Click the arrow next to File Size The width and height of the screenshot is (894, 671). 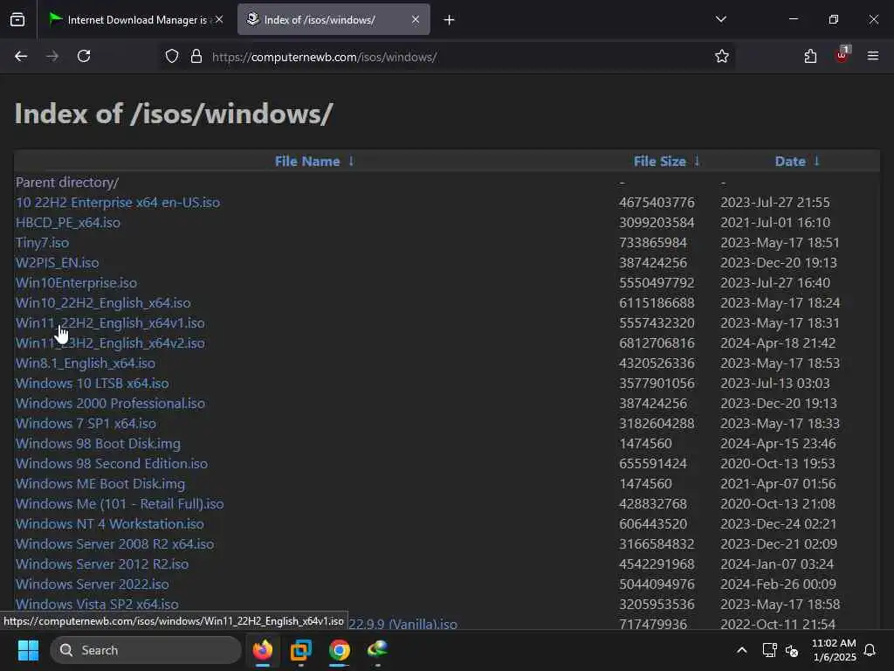click(697, 162)
